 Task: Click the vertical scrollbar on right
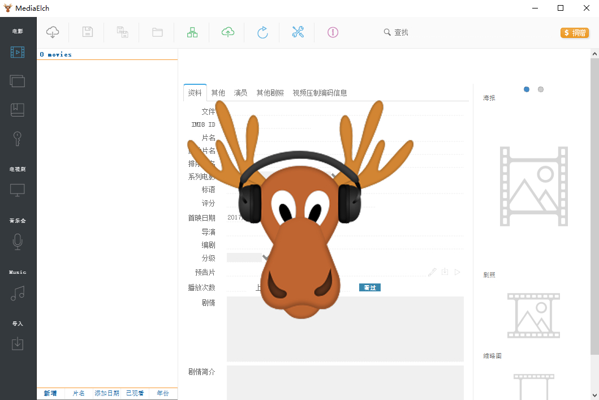594,207
